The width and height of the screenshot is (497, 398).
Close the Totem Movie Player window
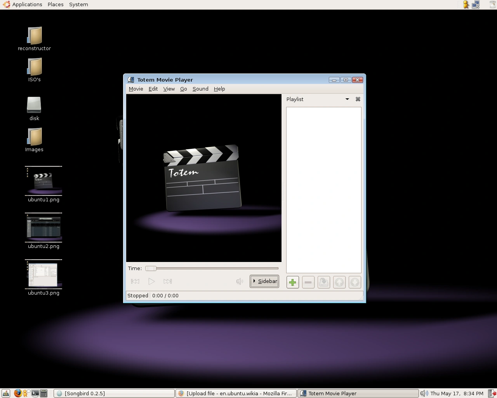(357, 80)
